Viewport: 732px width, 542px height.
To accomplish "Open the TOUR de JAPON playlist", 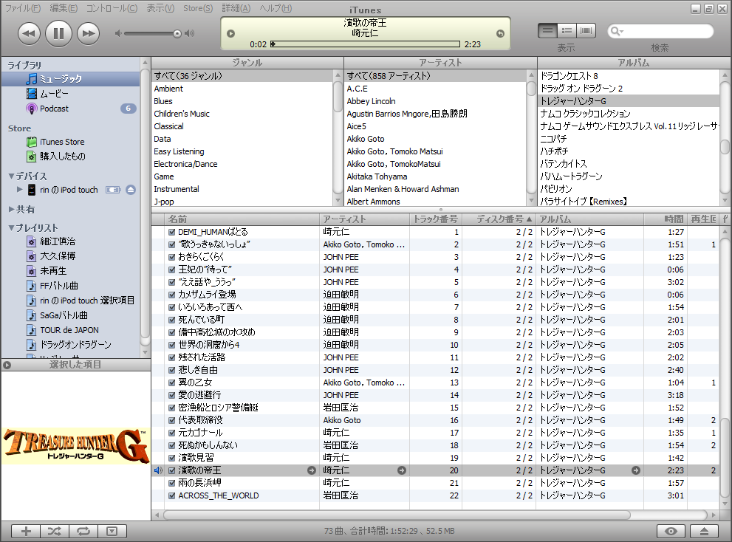I will point(70,330).
